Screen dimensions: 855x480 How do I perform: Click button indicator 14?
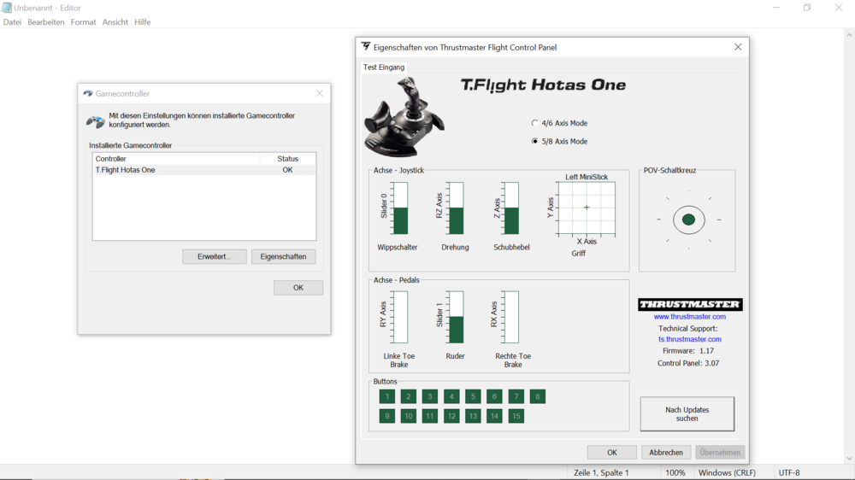[x=494, y=416]
